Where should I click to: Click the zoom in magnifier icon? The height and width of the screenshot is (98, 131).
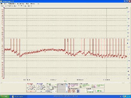point(47,91)
